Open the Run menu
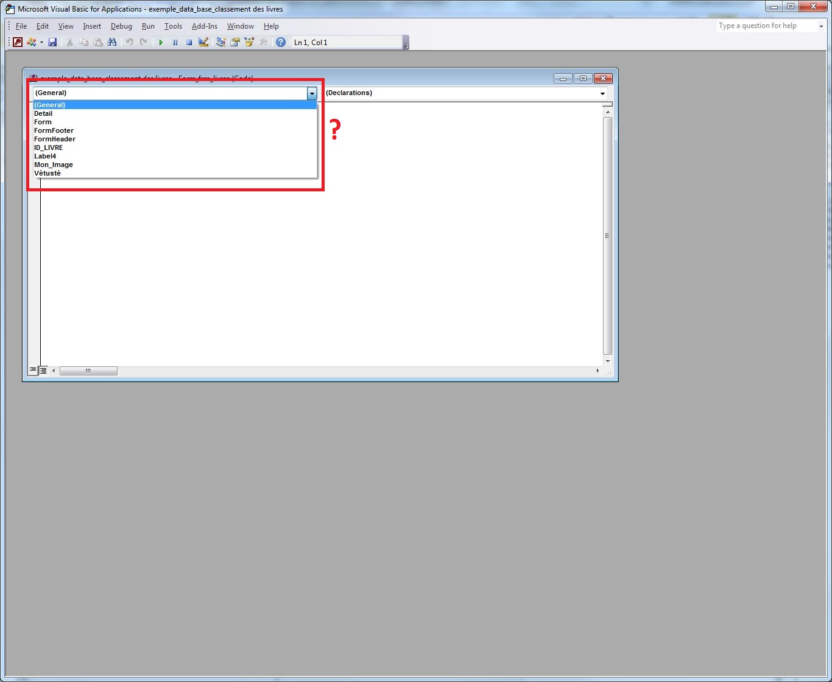 (148, 26)
